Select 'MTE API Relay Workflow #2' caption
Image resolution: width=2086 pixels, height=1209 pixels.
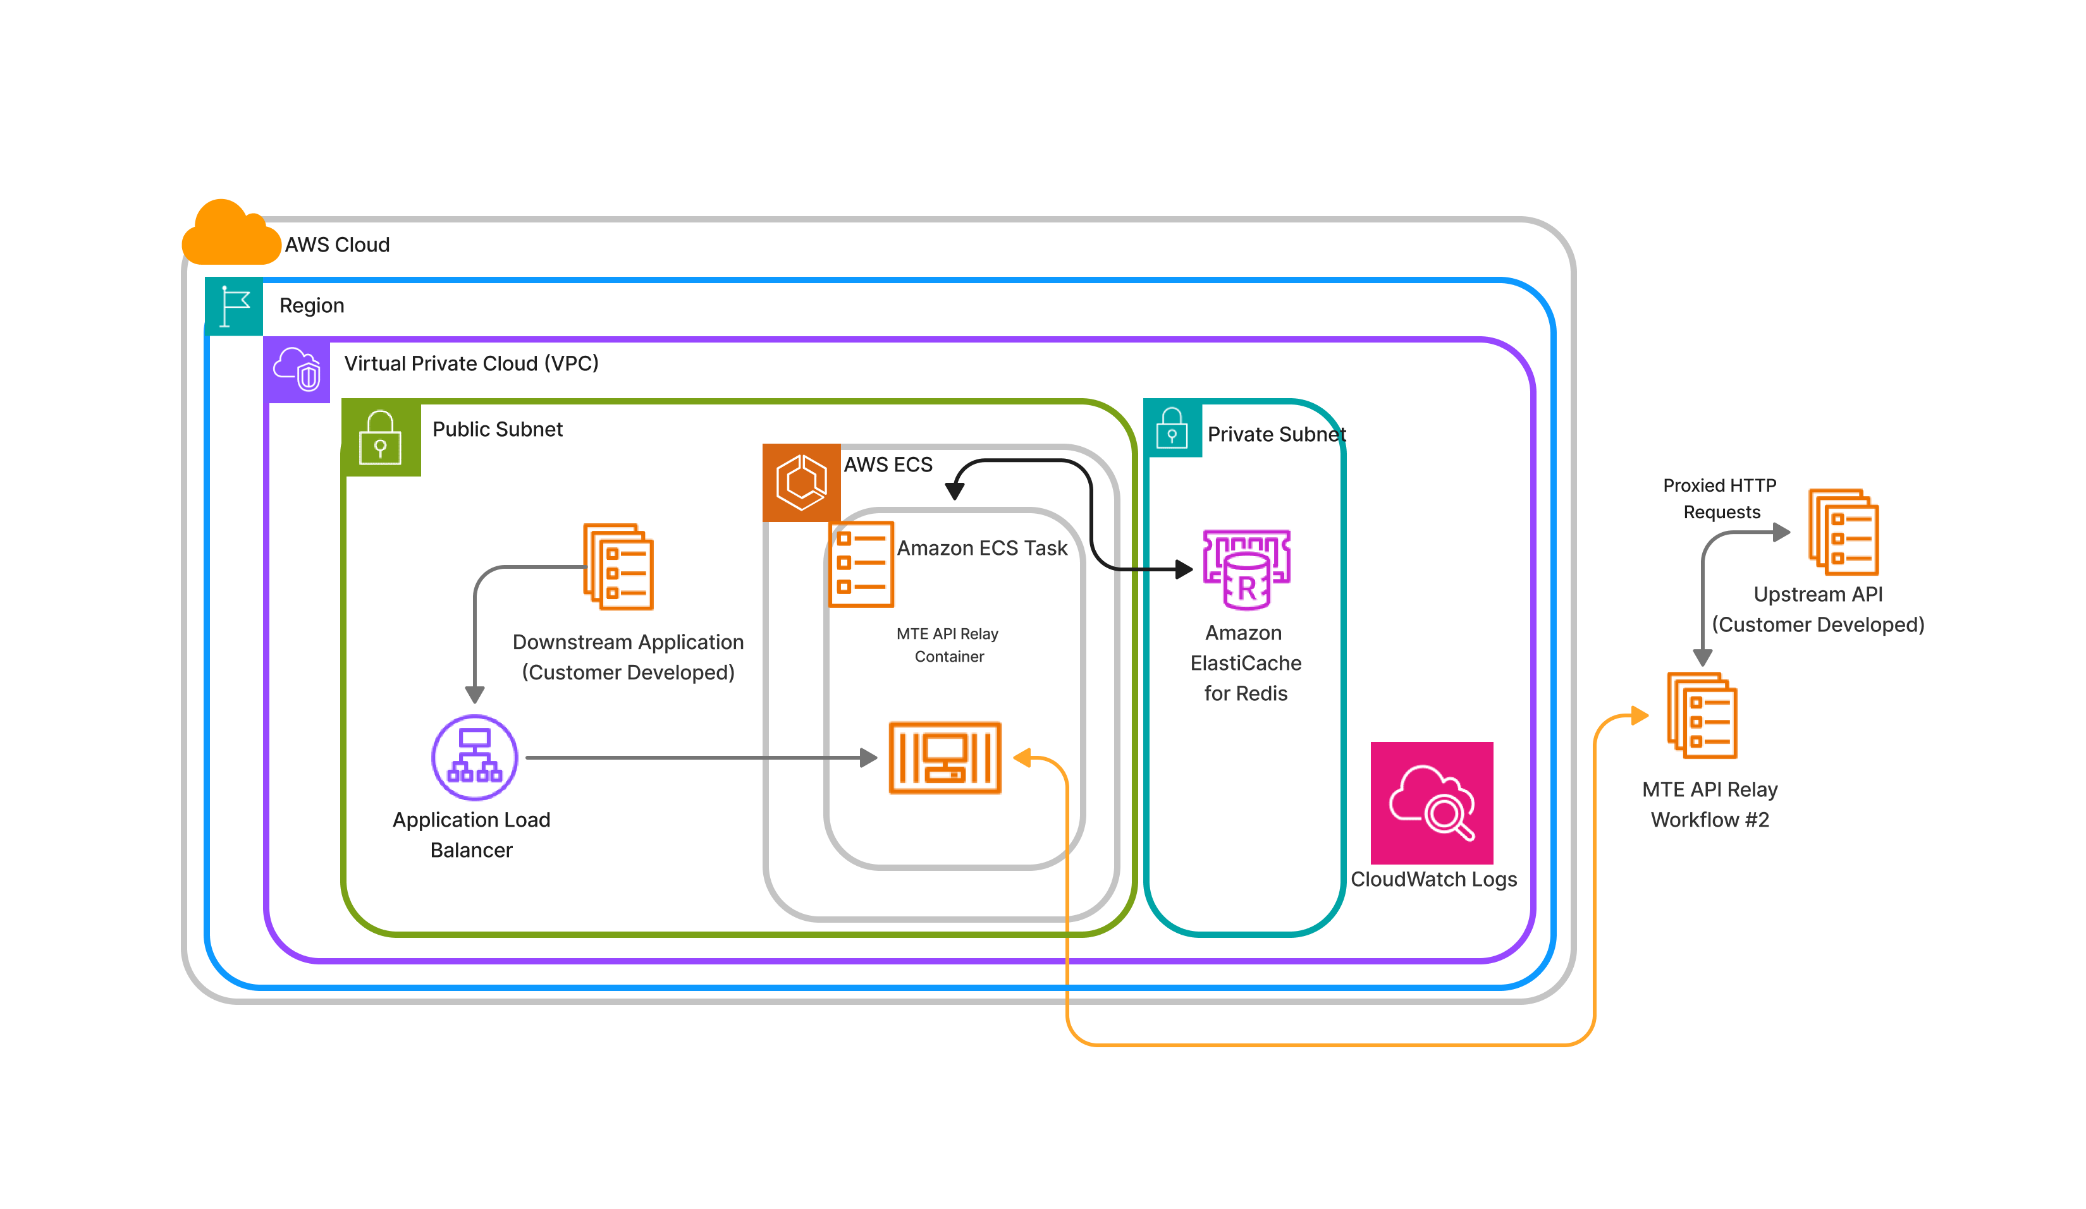pyautogui.click(x=1710, y=805)
